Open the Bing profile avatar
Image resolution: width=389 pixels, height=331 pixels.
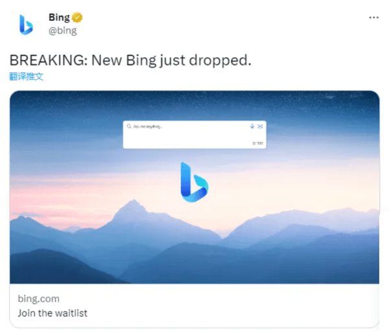pos(26,25)
